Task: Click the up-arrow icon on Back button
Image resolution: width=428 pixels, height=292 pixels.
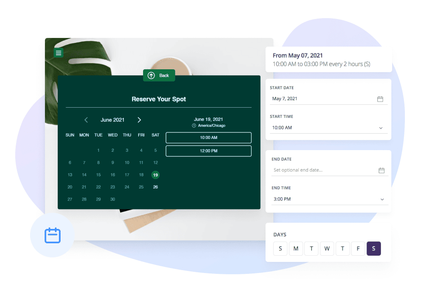Action: point(151,75)
